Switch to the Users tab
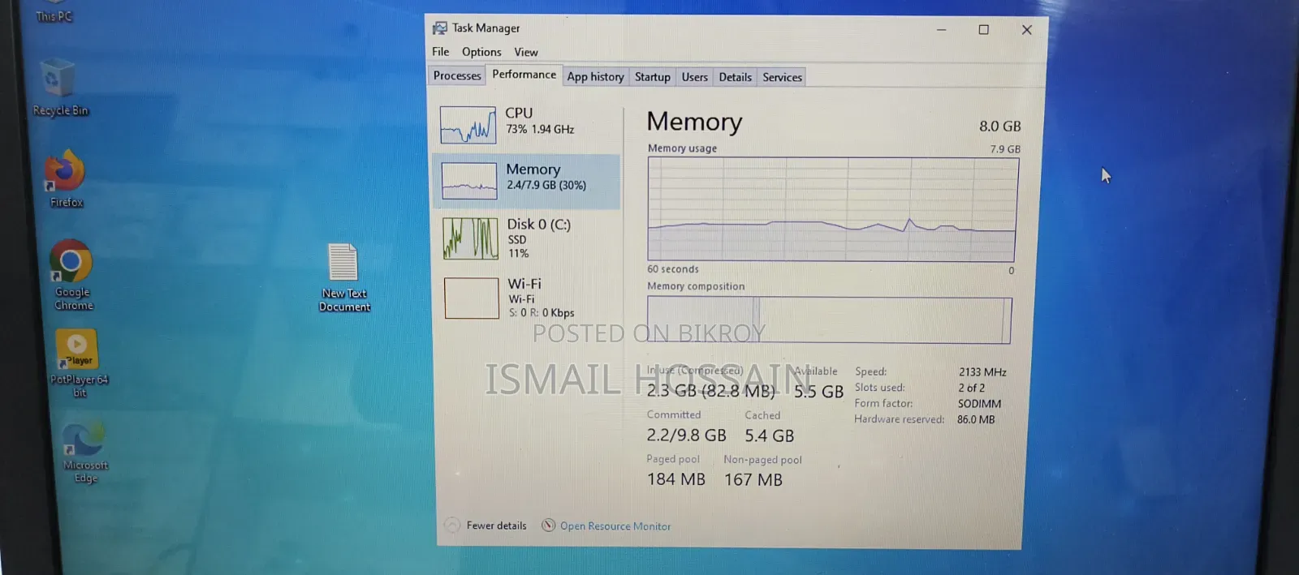The height and width of the screenshot is (575, 1299). [695, 77]
